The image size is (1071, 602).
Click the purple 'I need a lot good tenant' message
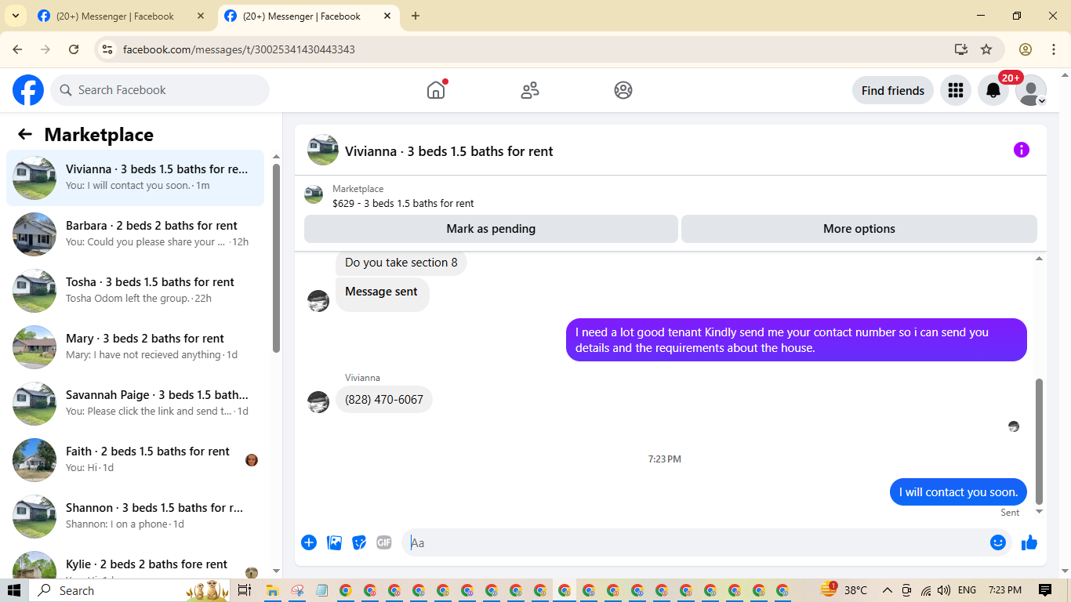pyautogui.click(x=796, y=340)
